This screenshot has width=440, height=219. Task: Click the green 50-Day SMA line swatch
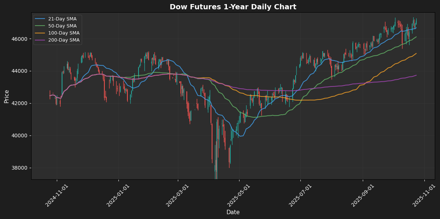coord(40,26)
